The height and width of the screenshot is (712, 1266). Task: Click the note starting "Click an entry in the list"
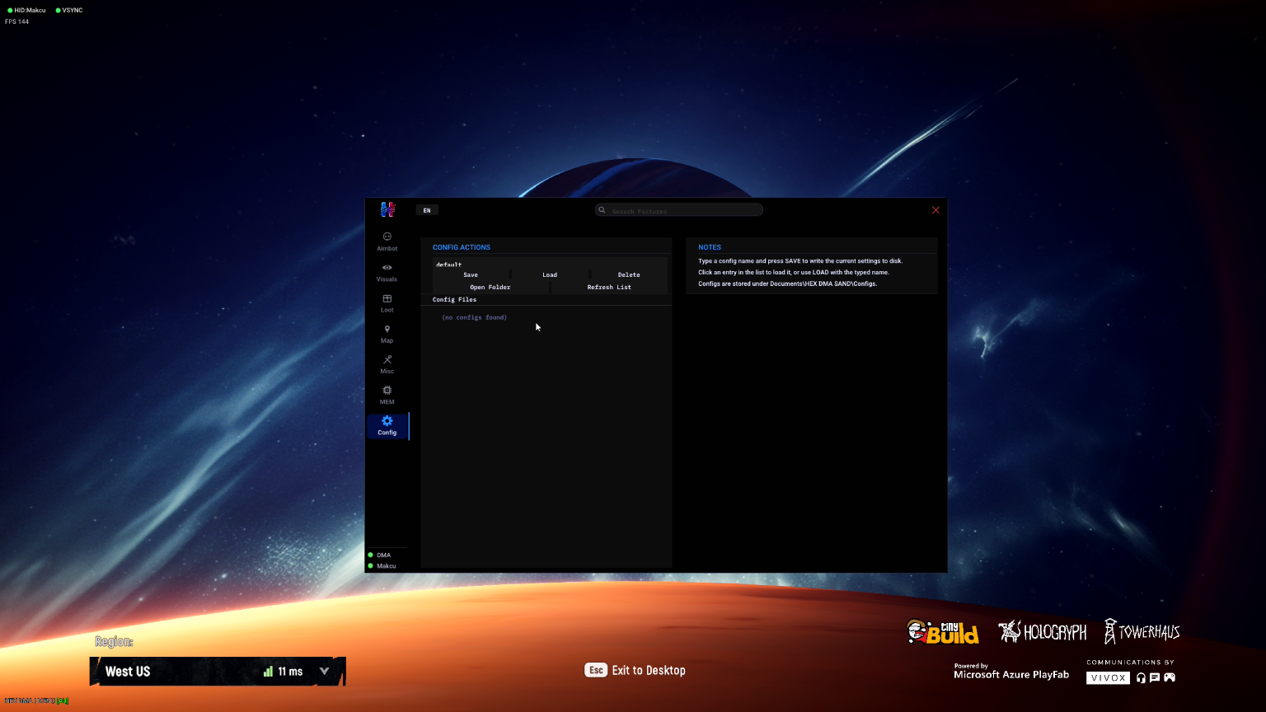click(x=794, y=273)
